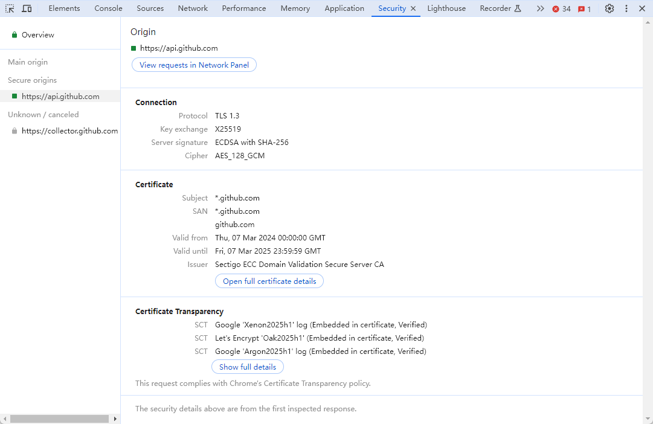Open the Console tab
The image size is (653, 424).
[108, 8]
